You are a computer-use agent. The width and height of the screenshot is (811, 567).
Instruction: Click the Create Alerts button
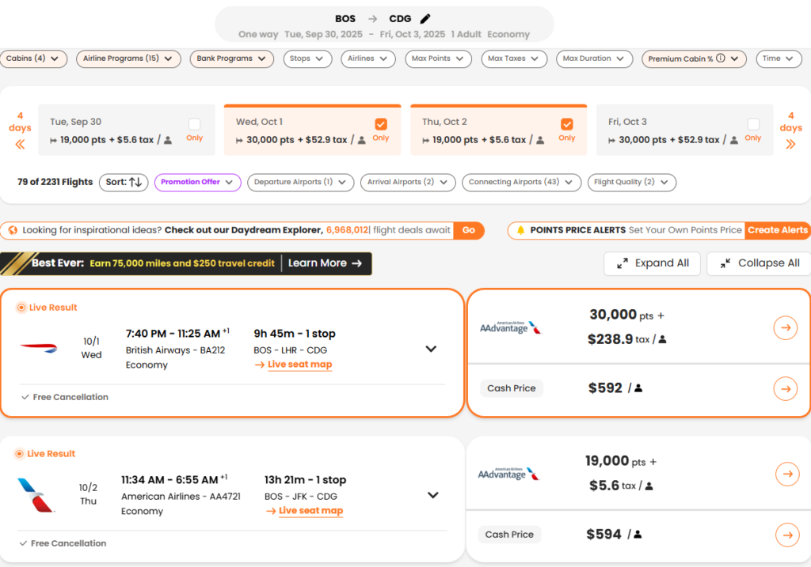(778, 230)
